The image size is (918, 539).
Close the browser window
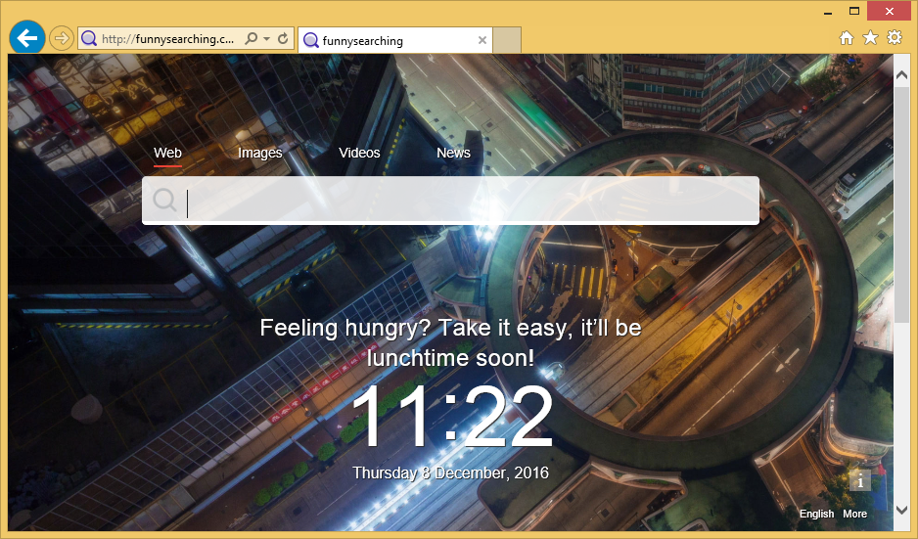890,11
